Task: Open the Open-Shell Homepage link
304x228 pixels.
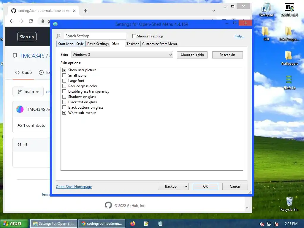Action: point(74,187)
